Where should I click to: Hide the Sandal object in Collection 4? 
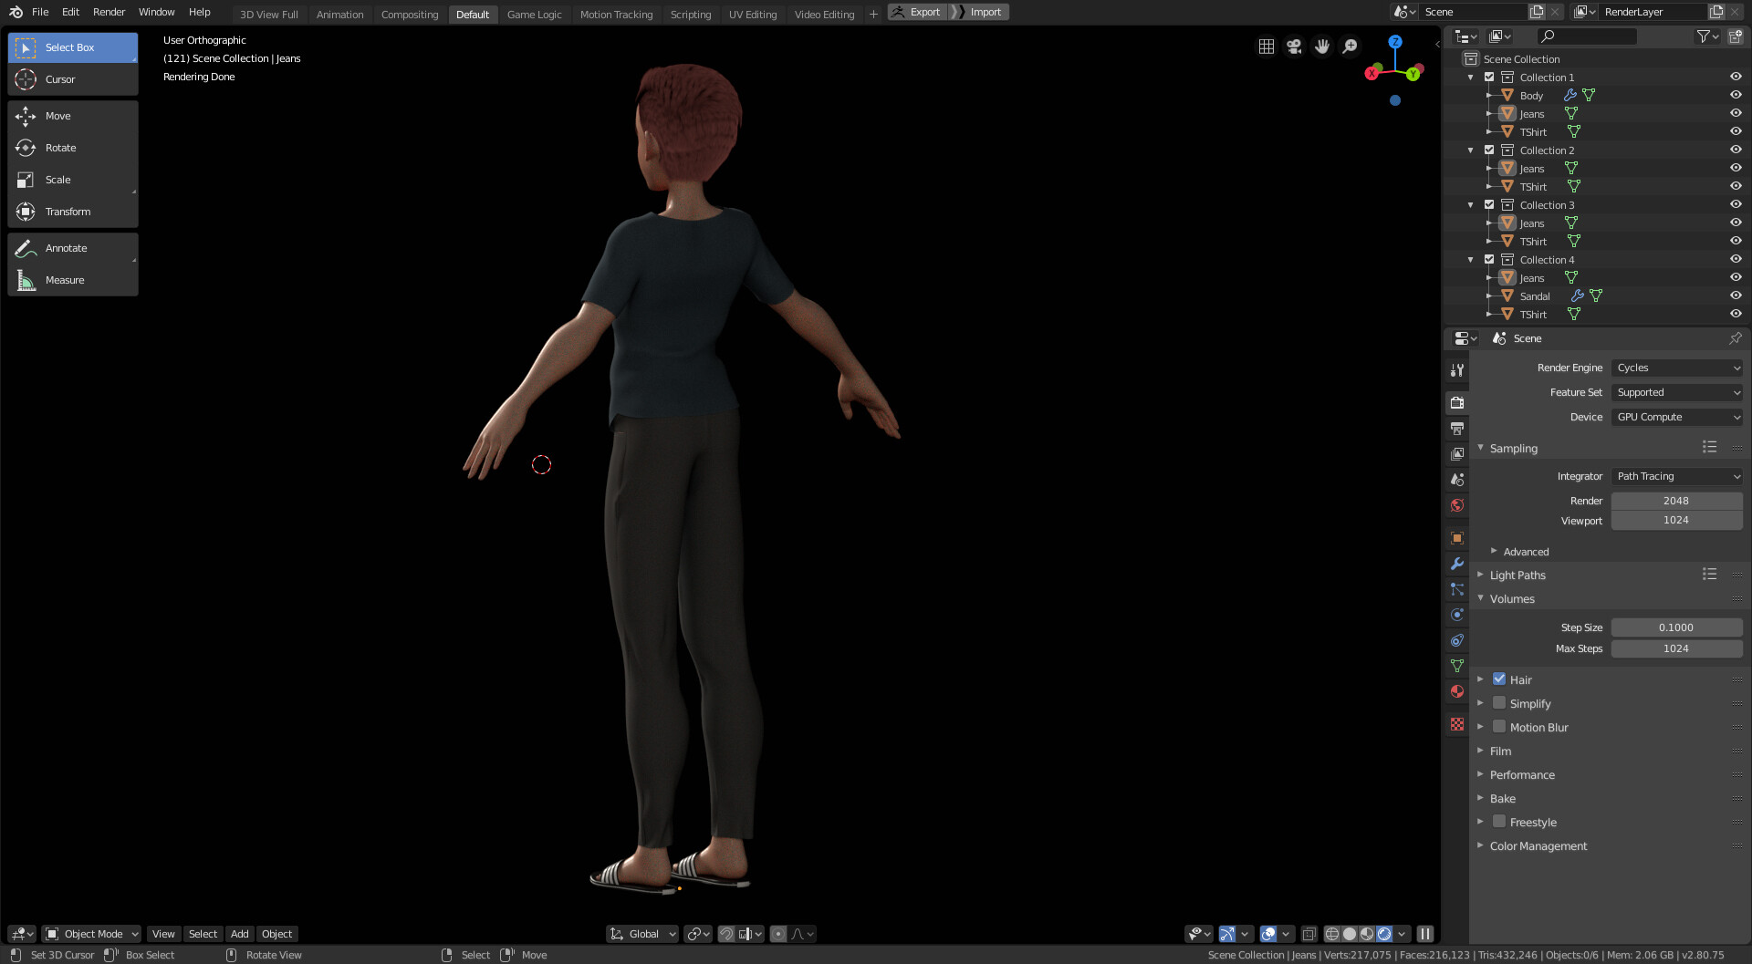(1735, 295)
